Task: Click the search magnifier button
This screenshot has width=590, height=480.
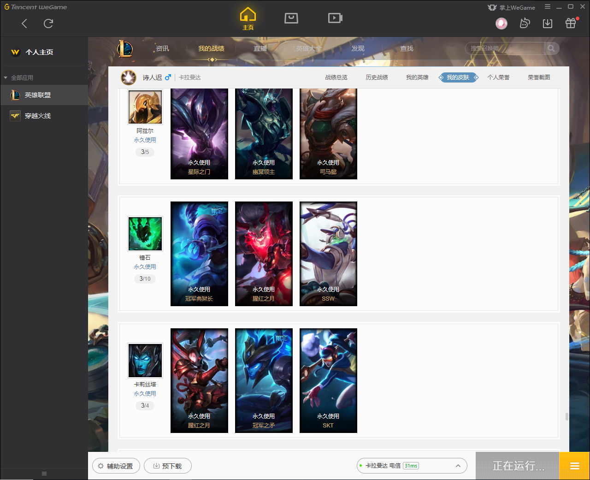Action: pyautogui.click(x=551, y=48)
